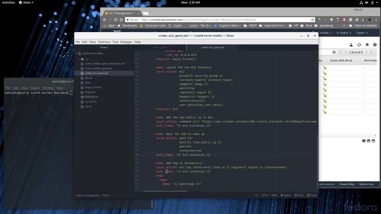
Task: Open the MDM bookmark folder
Action: (250, 26)
